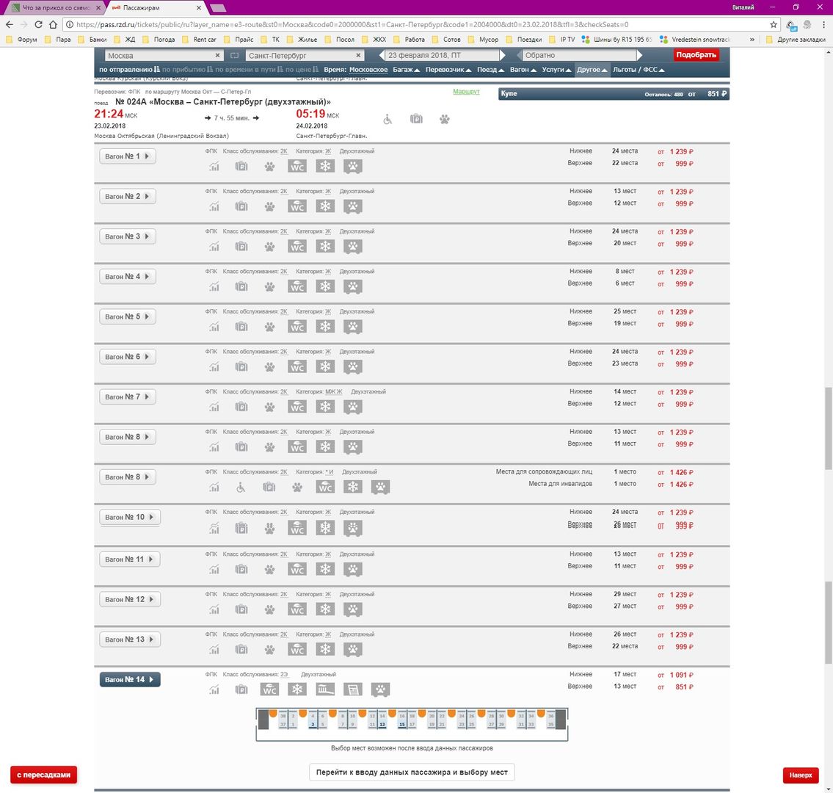Click Перейти к вводу данных пассажира button

(x=412, y=772)
